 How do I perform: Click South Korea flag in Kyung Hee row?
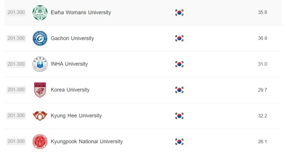coord(179,116)
